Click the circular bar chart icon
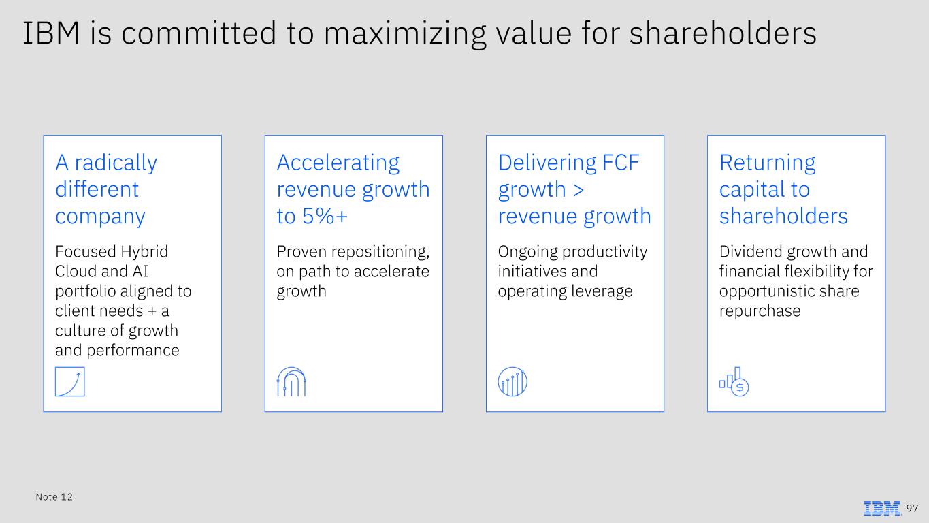This screenshot has height=523, width=929. point(512,381)
